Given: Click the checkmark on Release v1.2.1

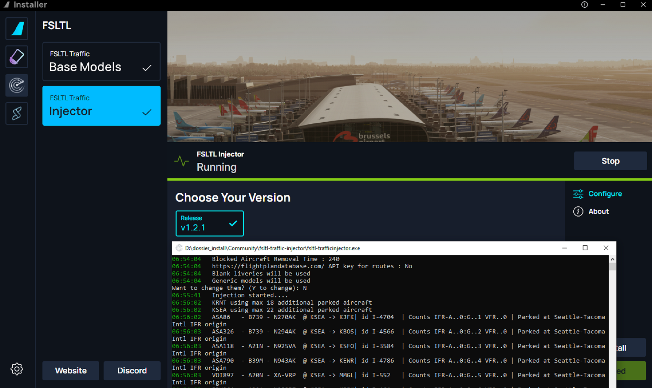Looking at the screenshot, I should [x=233, y=223].
